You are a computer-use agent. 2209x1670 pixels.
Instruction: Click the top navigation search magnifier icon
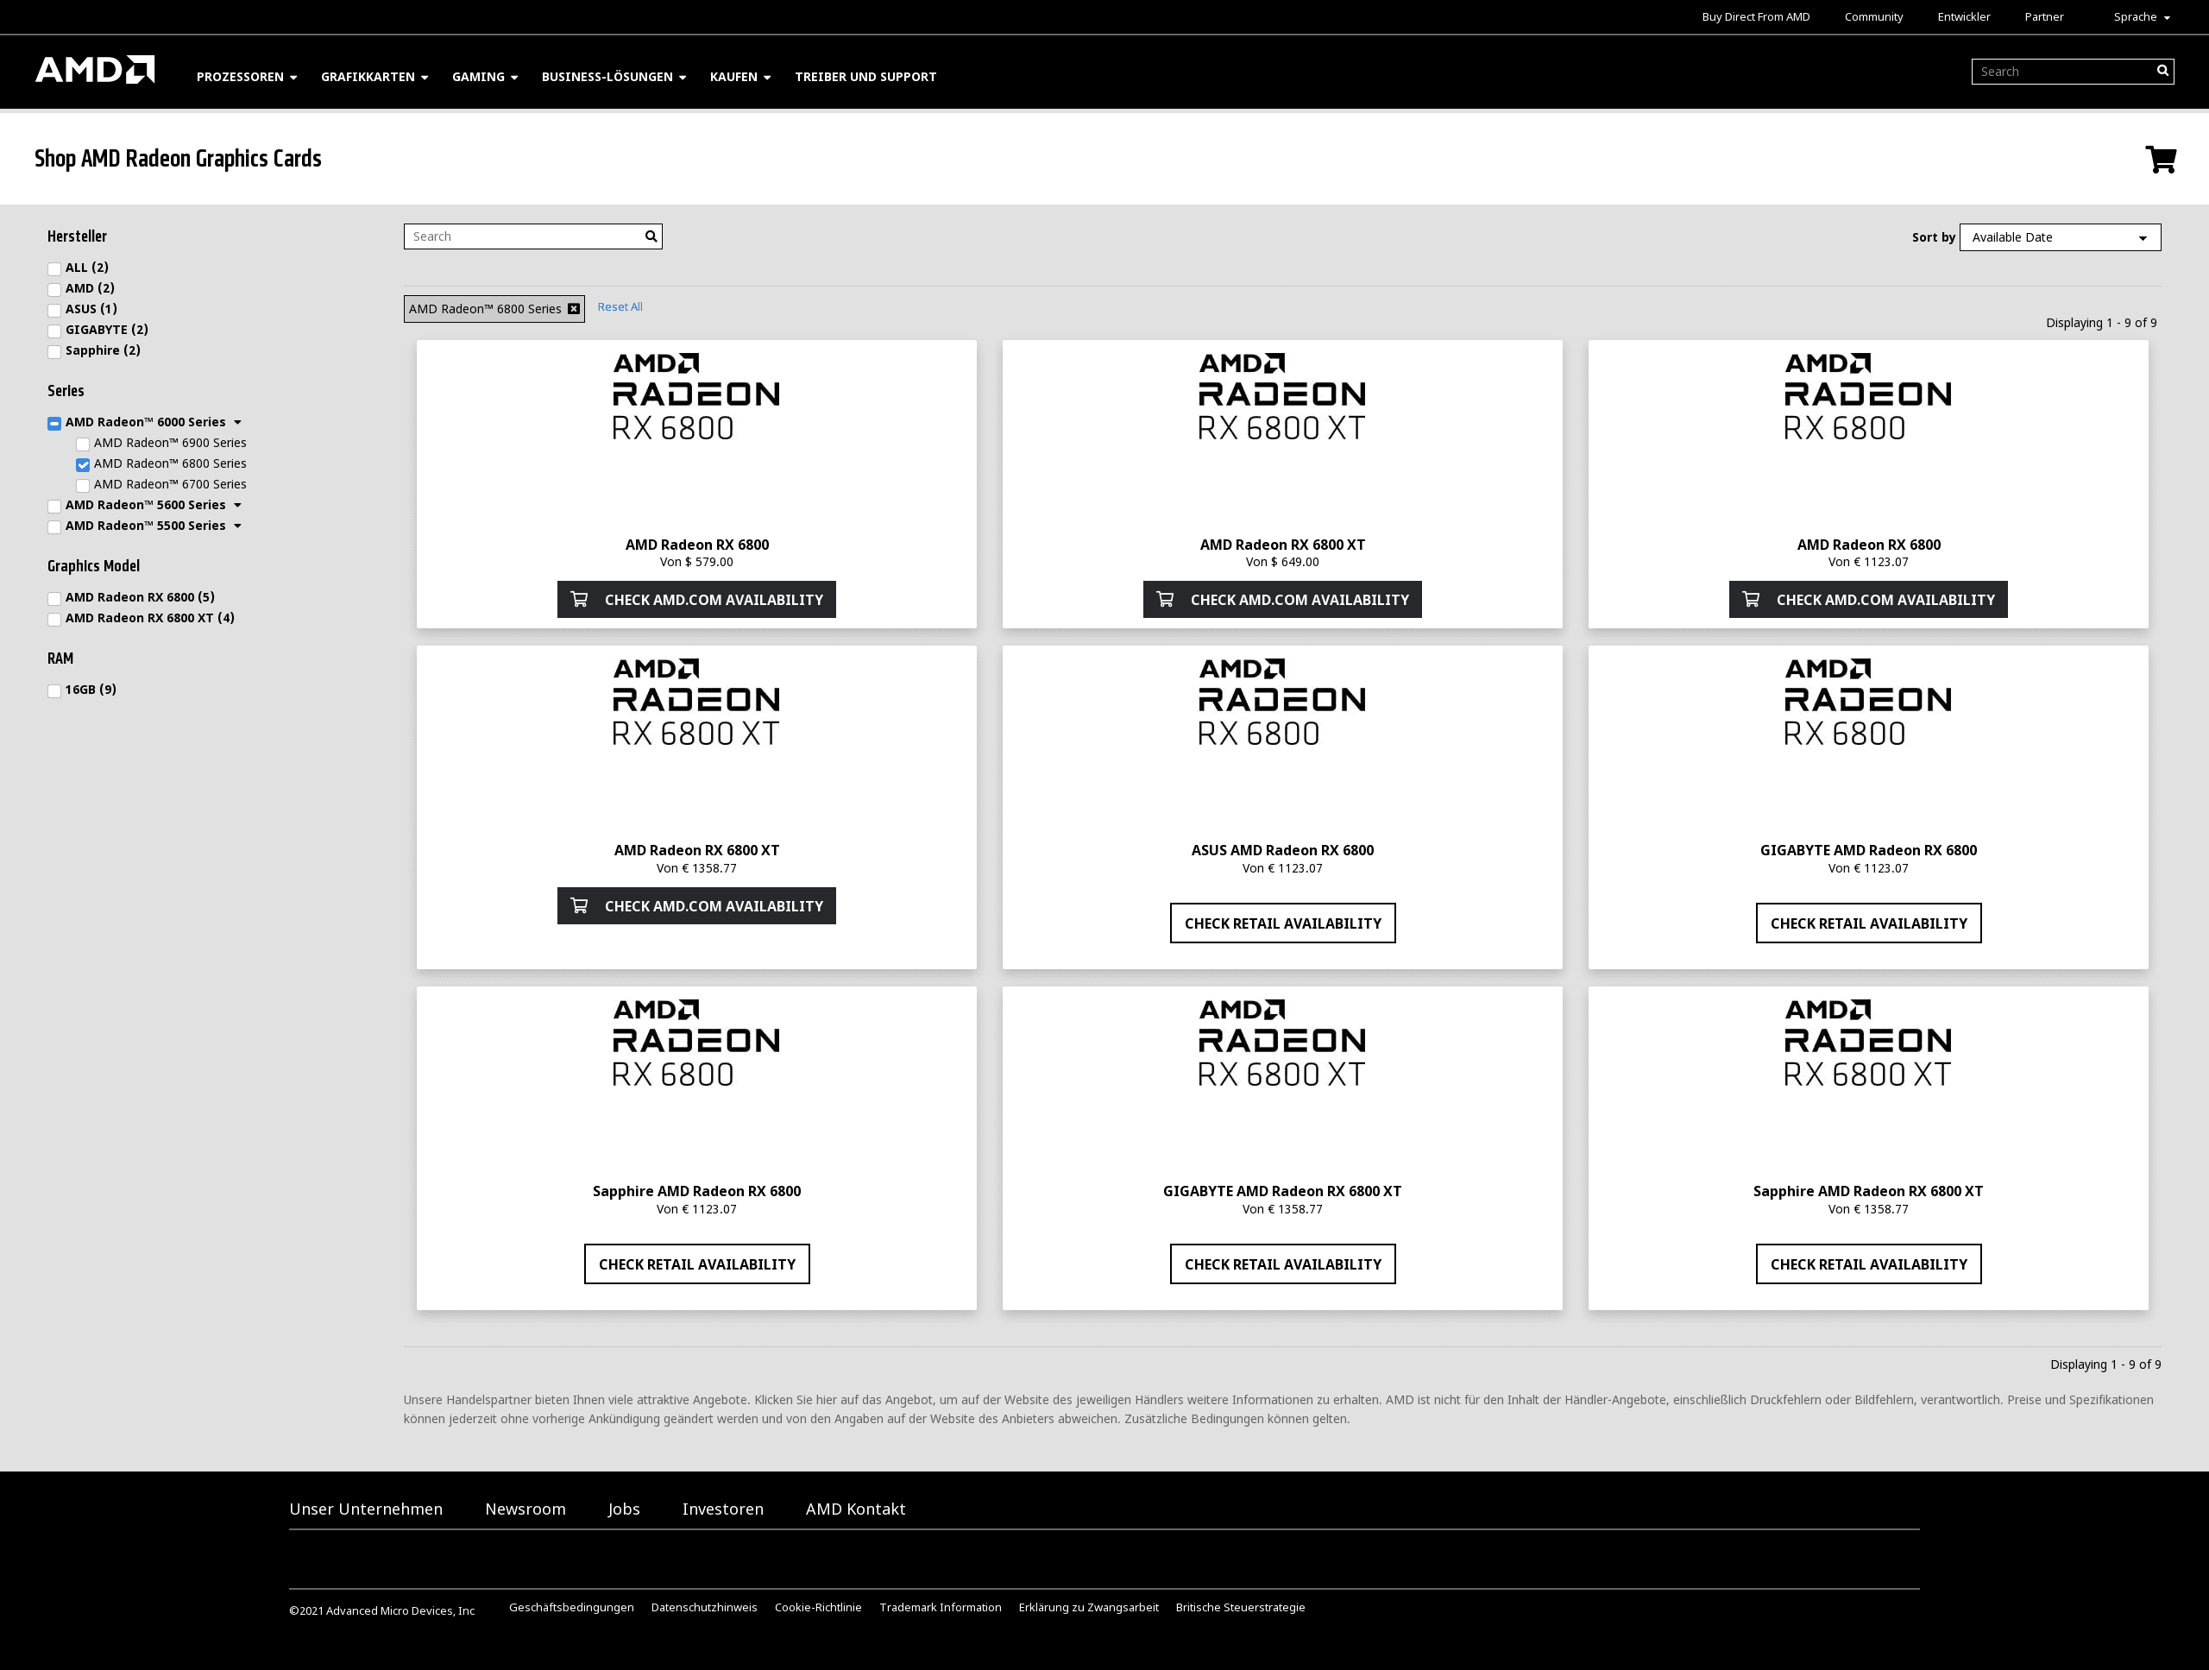pos(2162,71)
